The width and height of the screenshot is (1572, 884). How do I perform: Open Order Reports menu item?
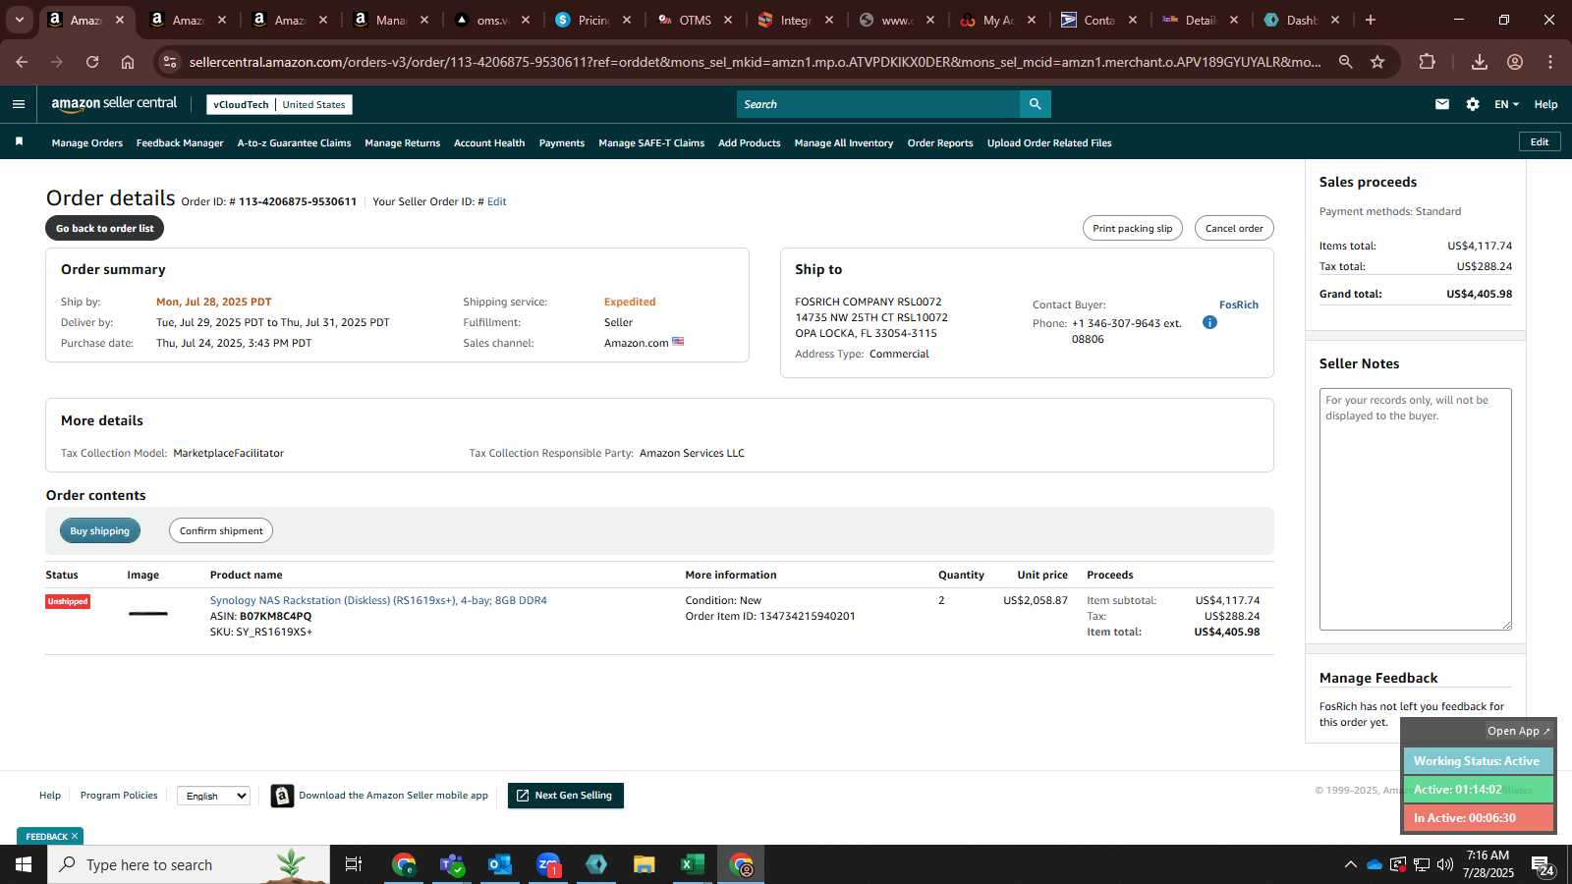click(x=940, y=143)
